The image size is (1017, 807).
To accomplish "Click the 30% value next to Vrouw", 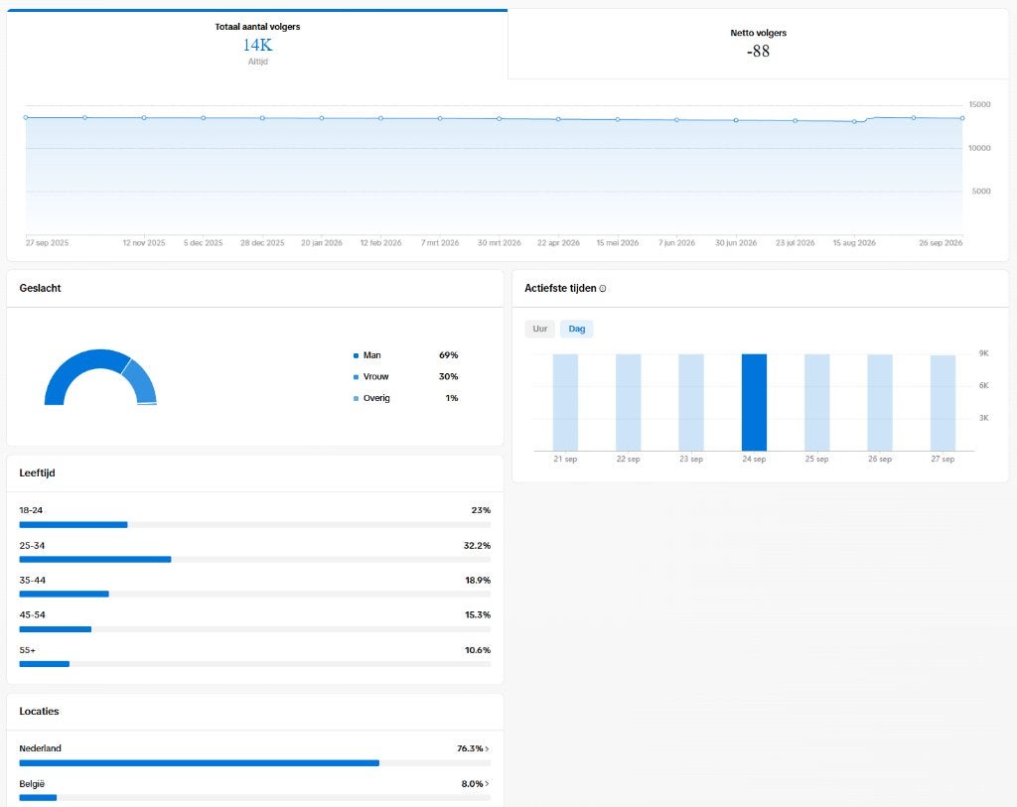I will tap(448, 376).
